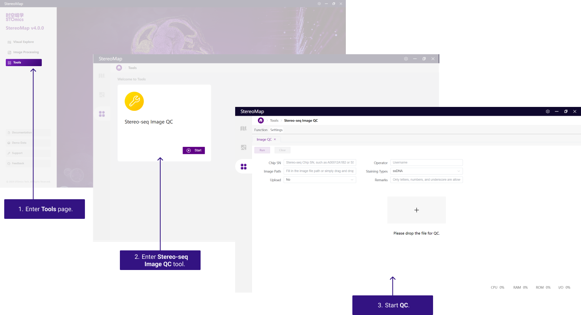
Task: Click the Visual Explore map icon in the Image QC window sidebar
Action: (x=244, y=128)
